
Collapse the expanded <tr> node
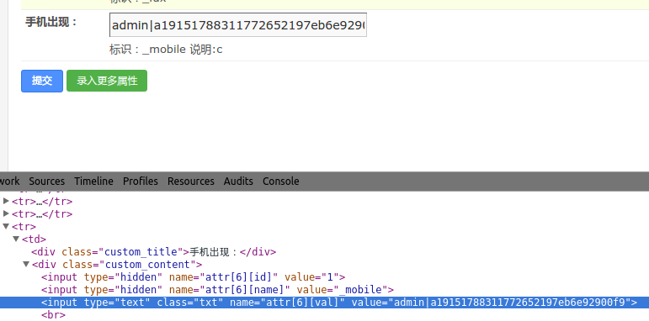(6, 226)
